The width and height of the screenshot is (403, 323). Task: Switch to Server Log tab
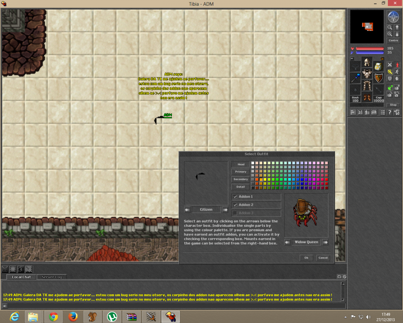pos(52,277)
